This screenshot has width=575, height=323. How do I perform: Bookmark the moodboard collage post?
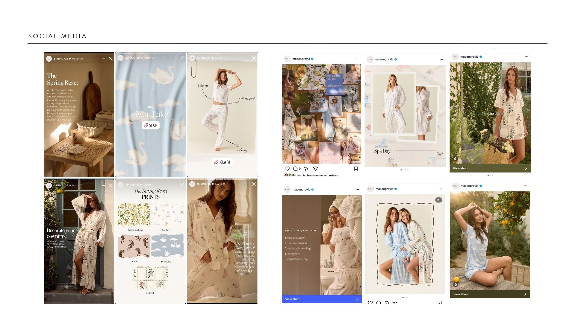(356, 169)
